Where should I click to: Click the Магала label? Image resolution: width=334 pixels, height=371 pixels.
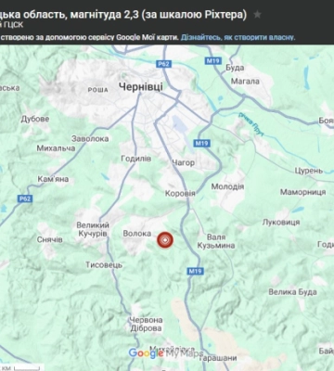[x=245, y=82]
